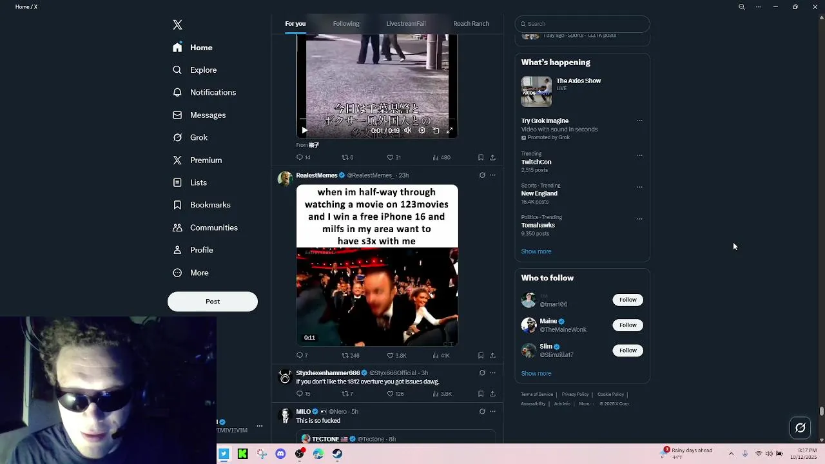825x464 pixels.
Task: Expand the More menu in the sidebar
Action: (x=191, y=273)
